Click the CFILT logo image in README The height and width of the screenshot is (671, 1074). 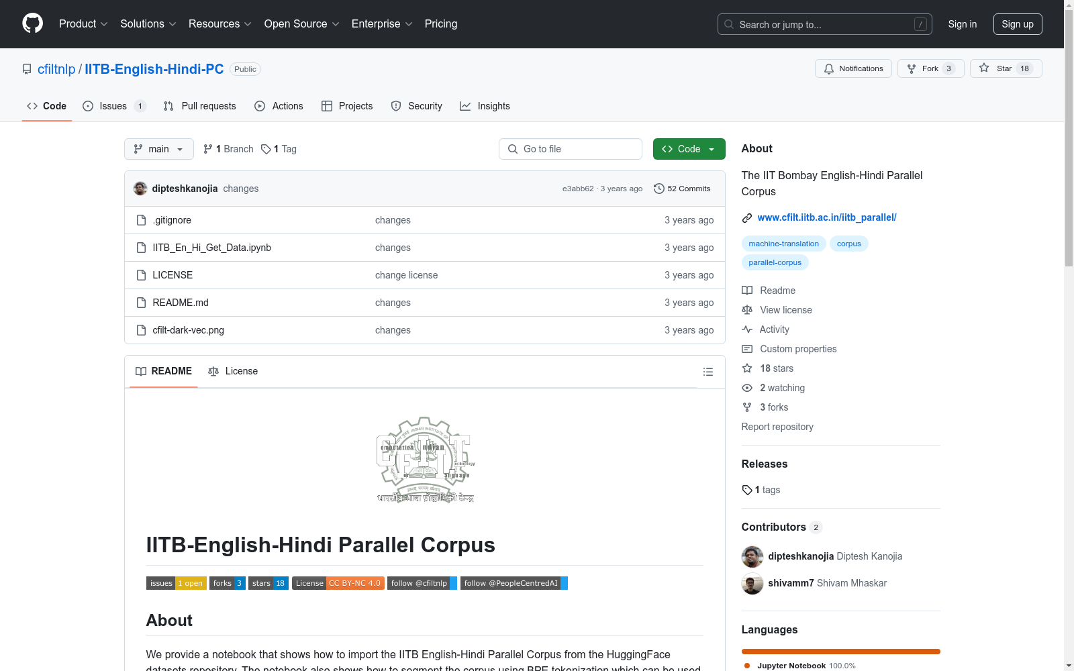pyautogui.click(x=425, y=460)
